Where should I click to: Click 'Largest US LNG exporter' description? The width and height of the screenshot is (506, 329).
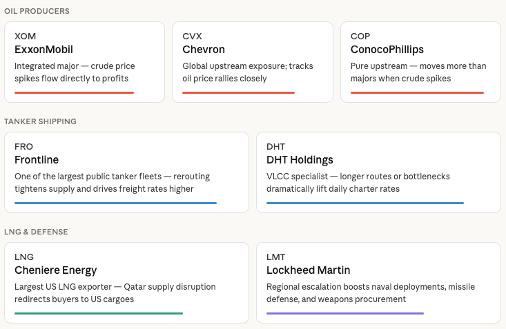pyautogui.click(x=64, y=286)
